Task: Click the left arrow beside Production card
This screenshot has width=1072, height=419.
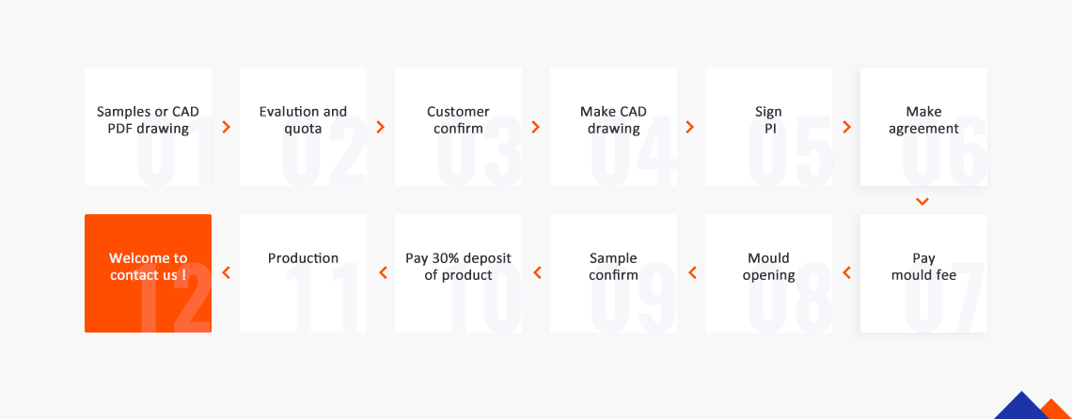Action: (x=226, y=272)
